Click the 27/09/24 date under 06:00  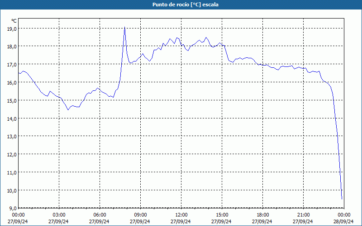tap(100, 221)
